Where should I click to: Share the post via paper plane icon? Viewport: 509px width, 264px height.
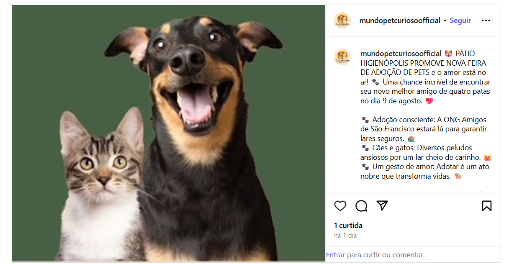click(x=382, y=205)
